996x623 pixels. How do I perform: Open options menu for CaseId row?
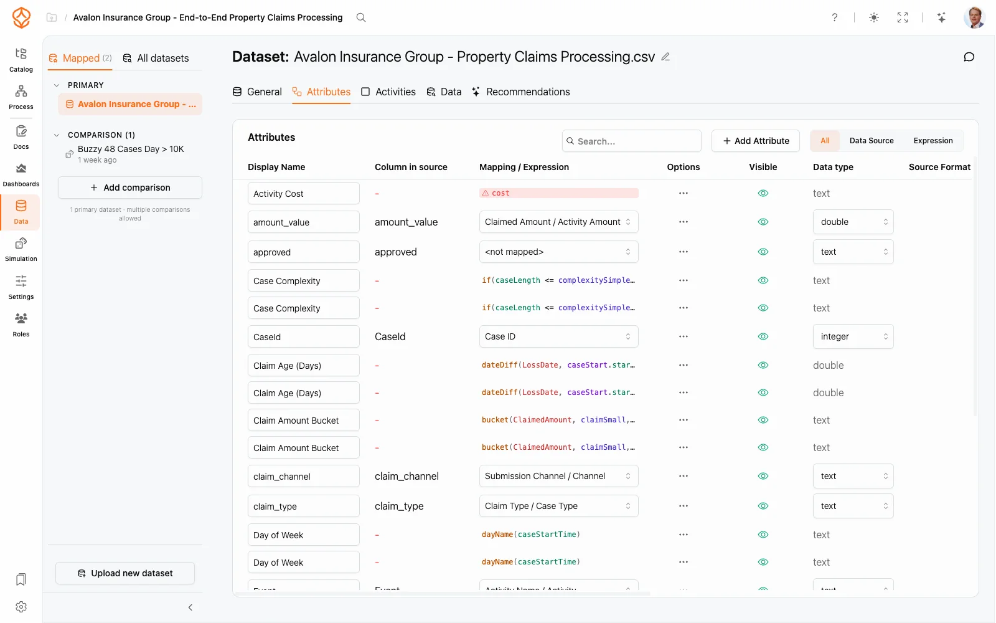click(x=684, y=336)
